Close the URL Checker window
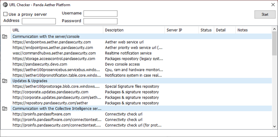Viewport: 278px width, 137px height. (273, 5)
